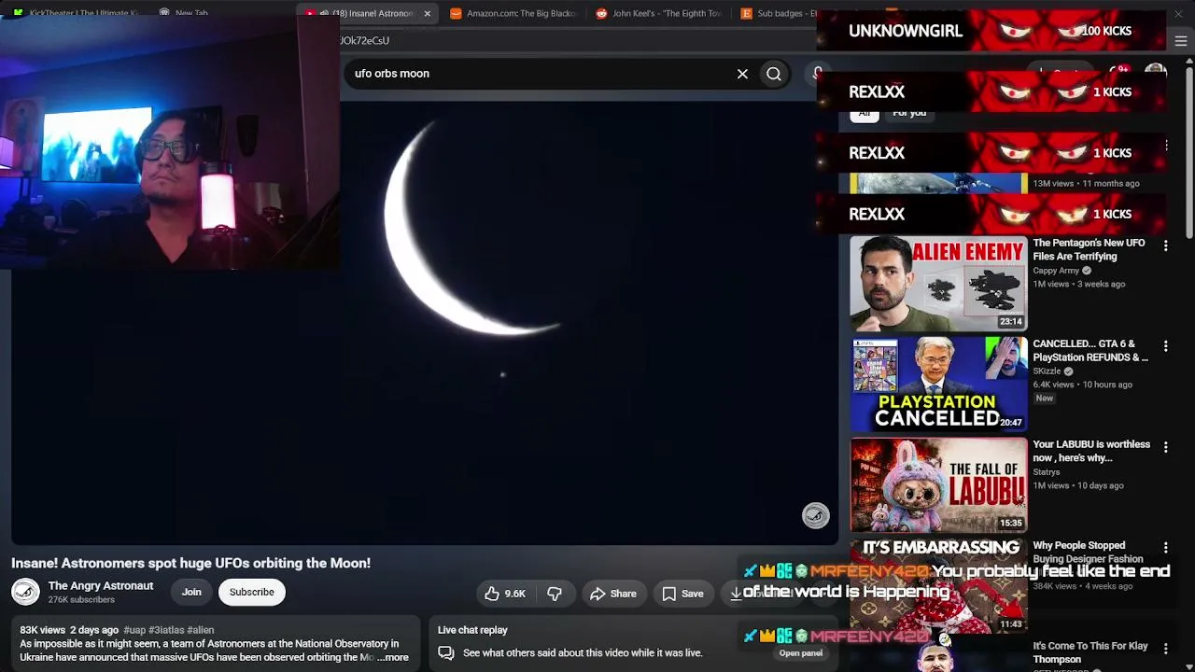
Task: Click the download arrow icon
Action: pos(736,594)
